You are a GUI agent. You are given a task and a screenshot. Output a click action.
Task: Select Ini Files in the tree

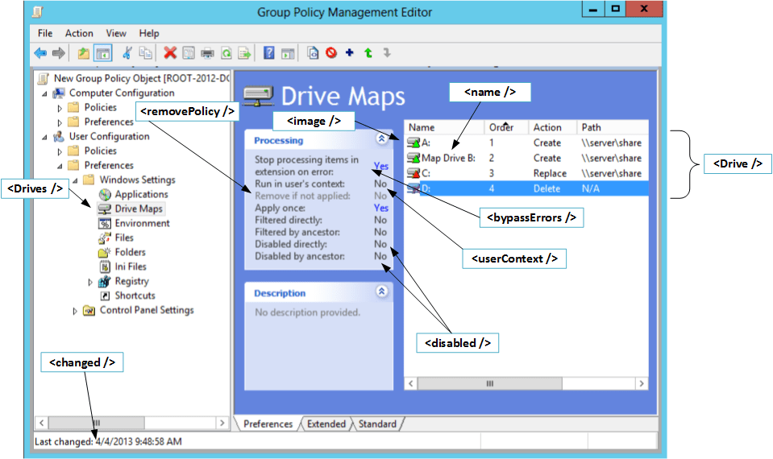[x=131, y=267]
